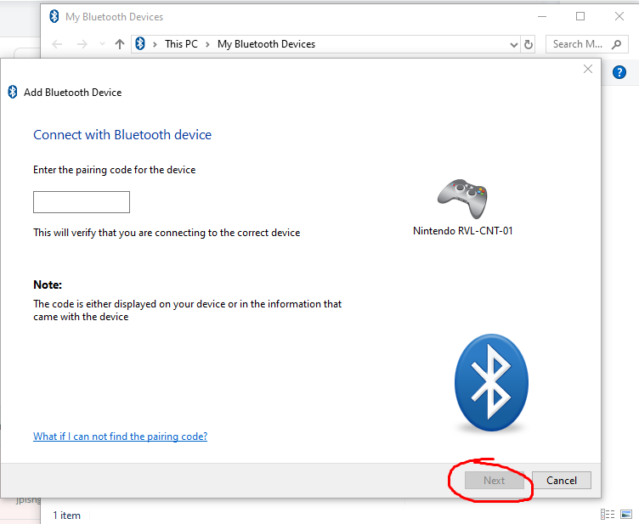Expand chevron after This PC breadcrumb
The image size is (639, 524).
tap(207, 44)
